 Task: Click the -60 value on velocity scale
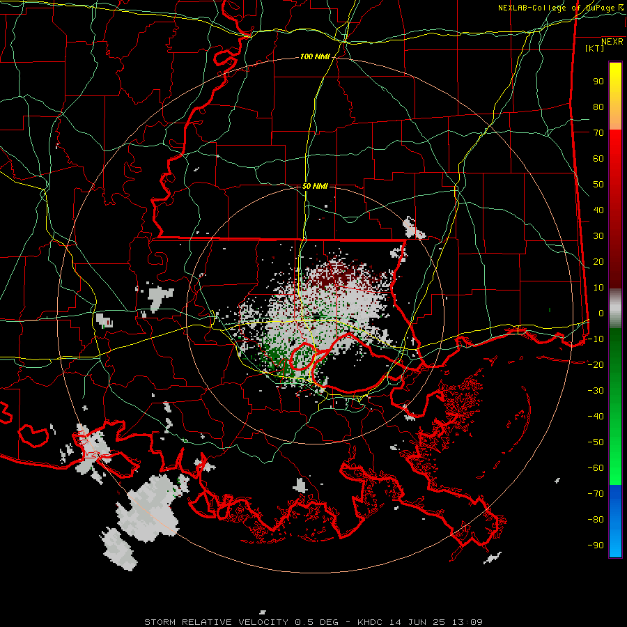596,468
